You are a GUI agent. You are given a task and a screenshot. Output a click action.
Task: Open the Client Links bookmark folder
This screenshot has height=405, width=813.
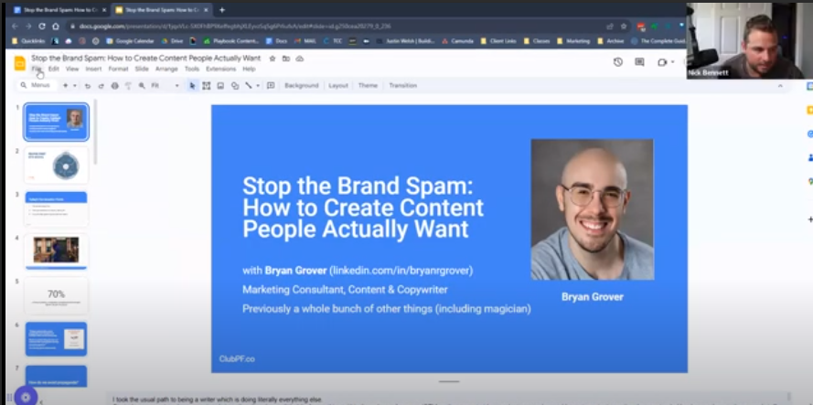498,41
